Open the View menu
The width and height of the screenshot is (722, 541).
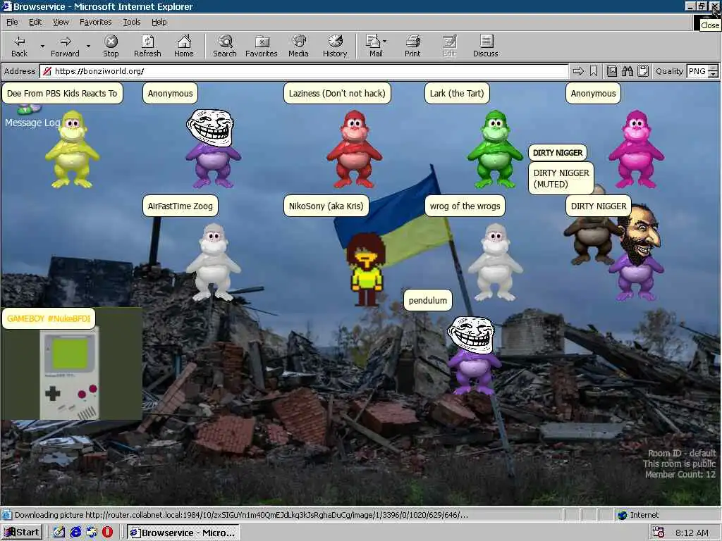(x=61, y=22)
